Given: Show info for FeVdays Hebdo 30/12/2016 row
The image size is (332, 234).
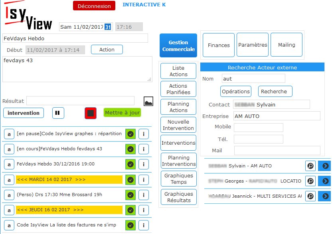Looking at the screenshot, I should 144,164.
